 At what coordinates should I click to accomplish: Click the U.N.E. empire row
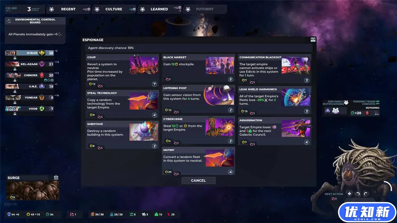tap(29, 86)
